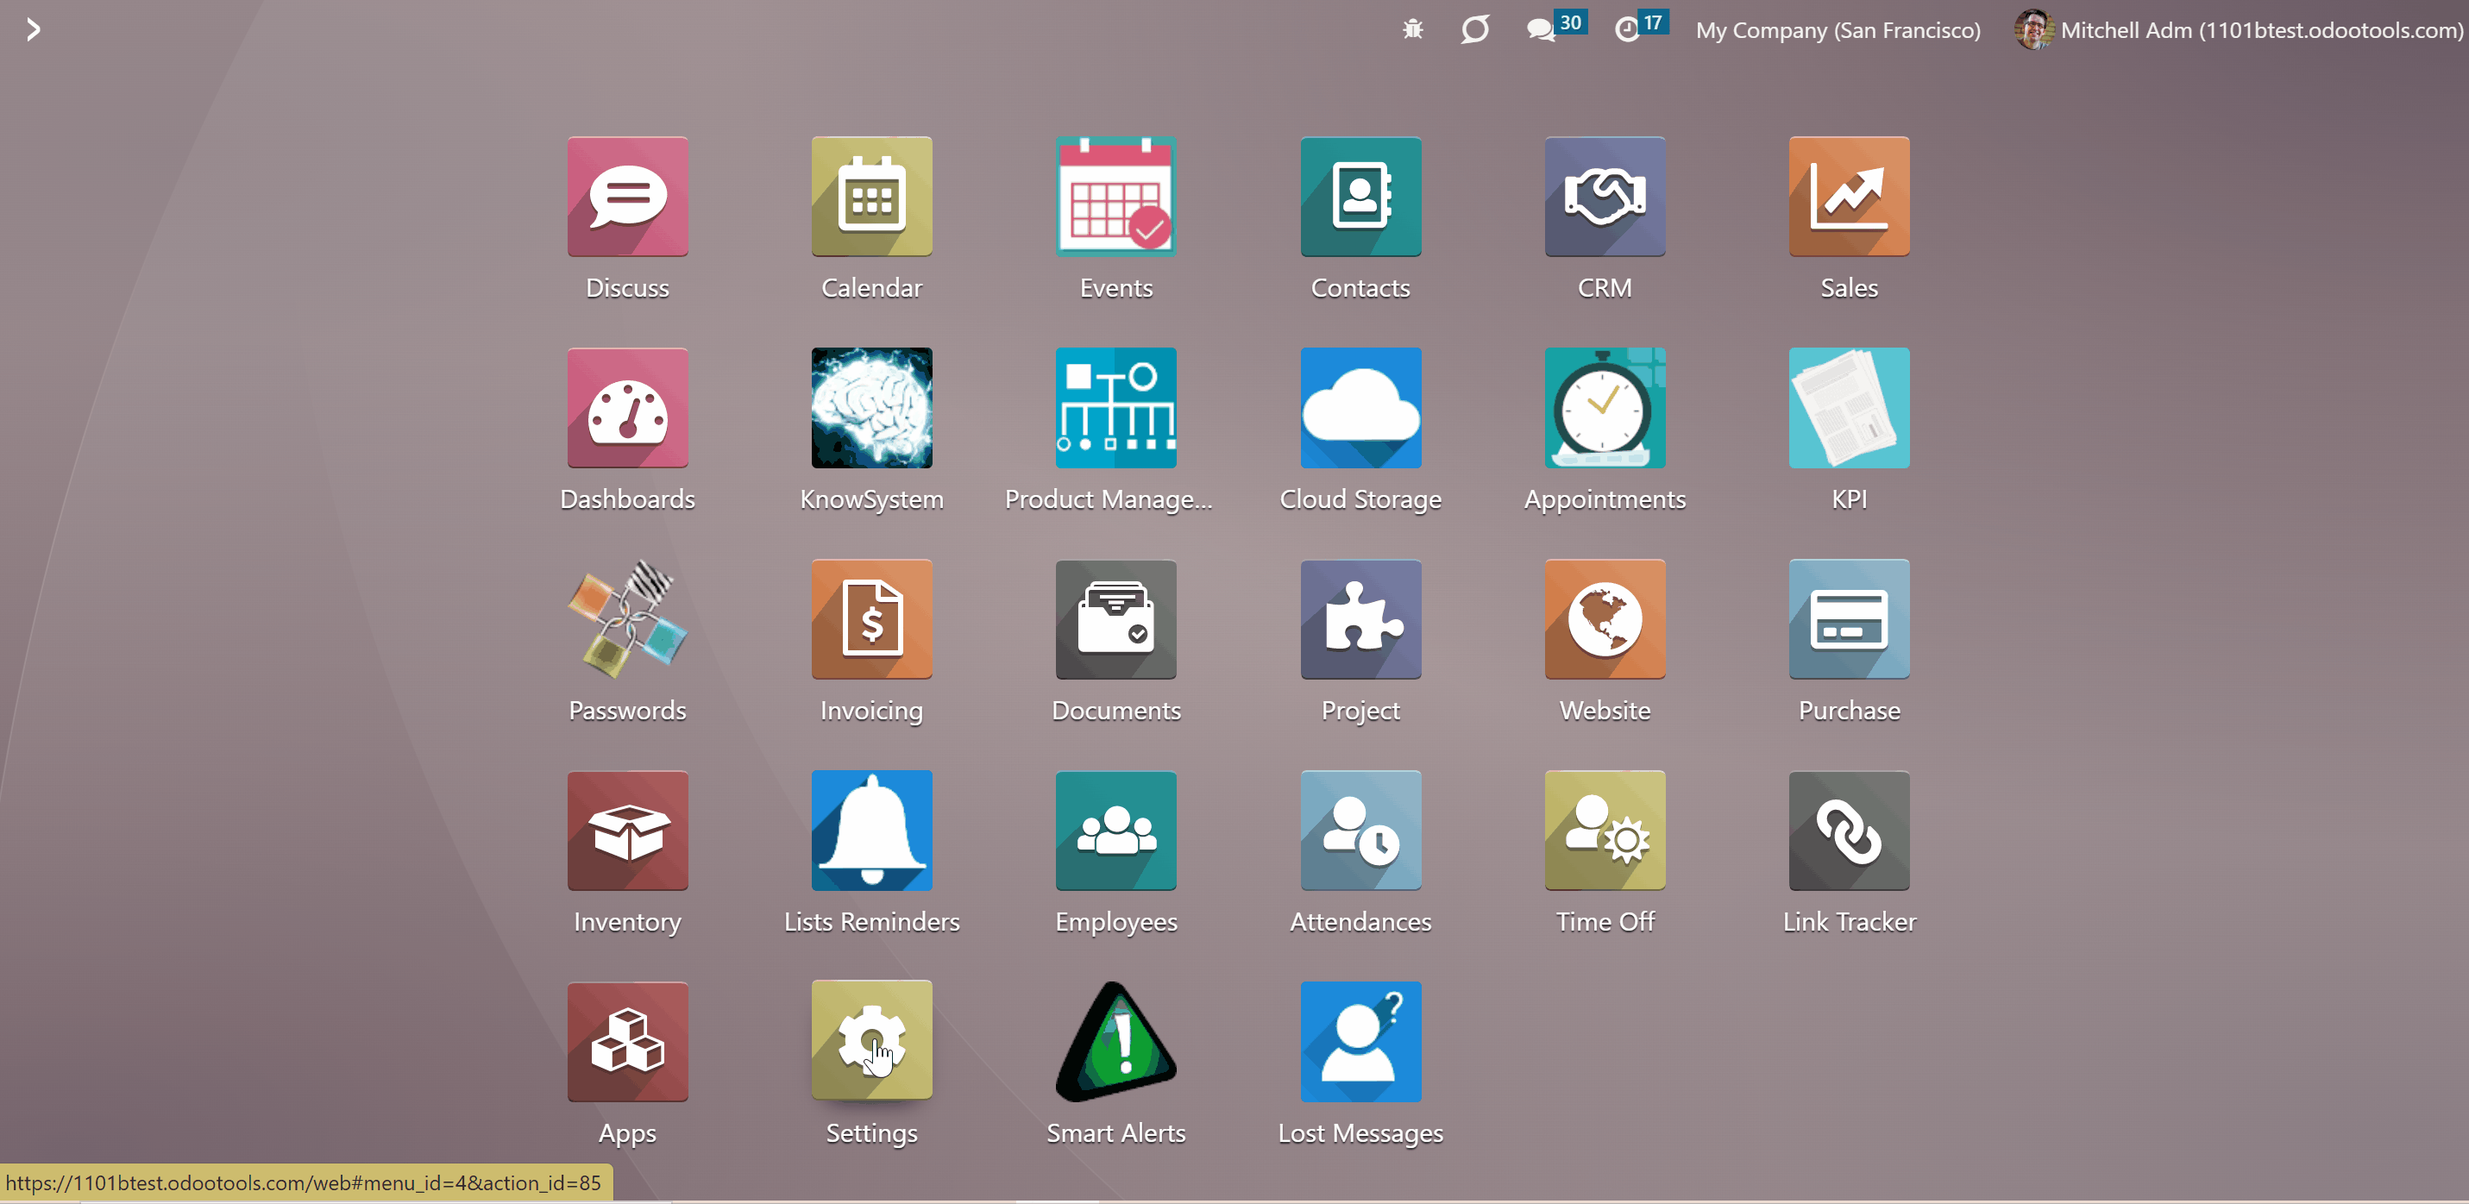Open the Purchase app

point(1850,619)
